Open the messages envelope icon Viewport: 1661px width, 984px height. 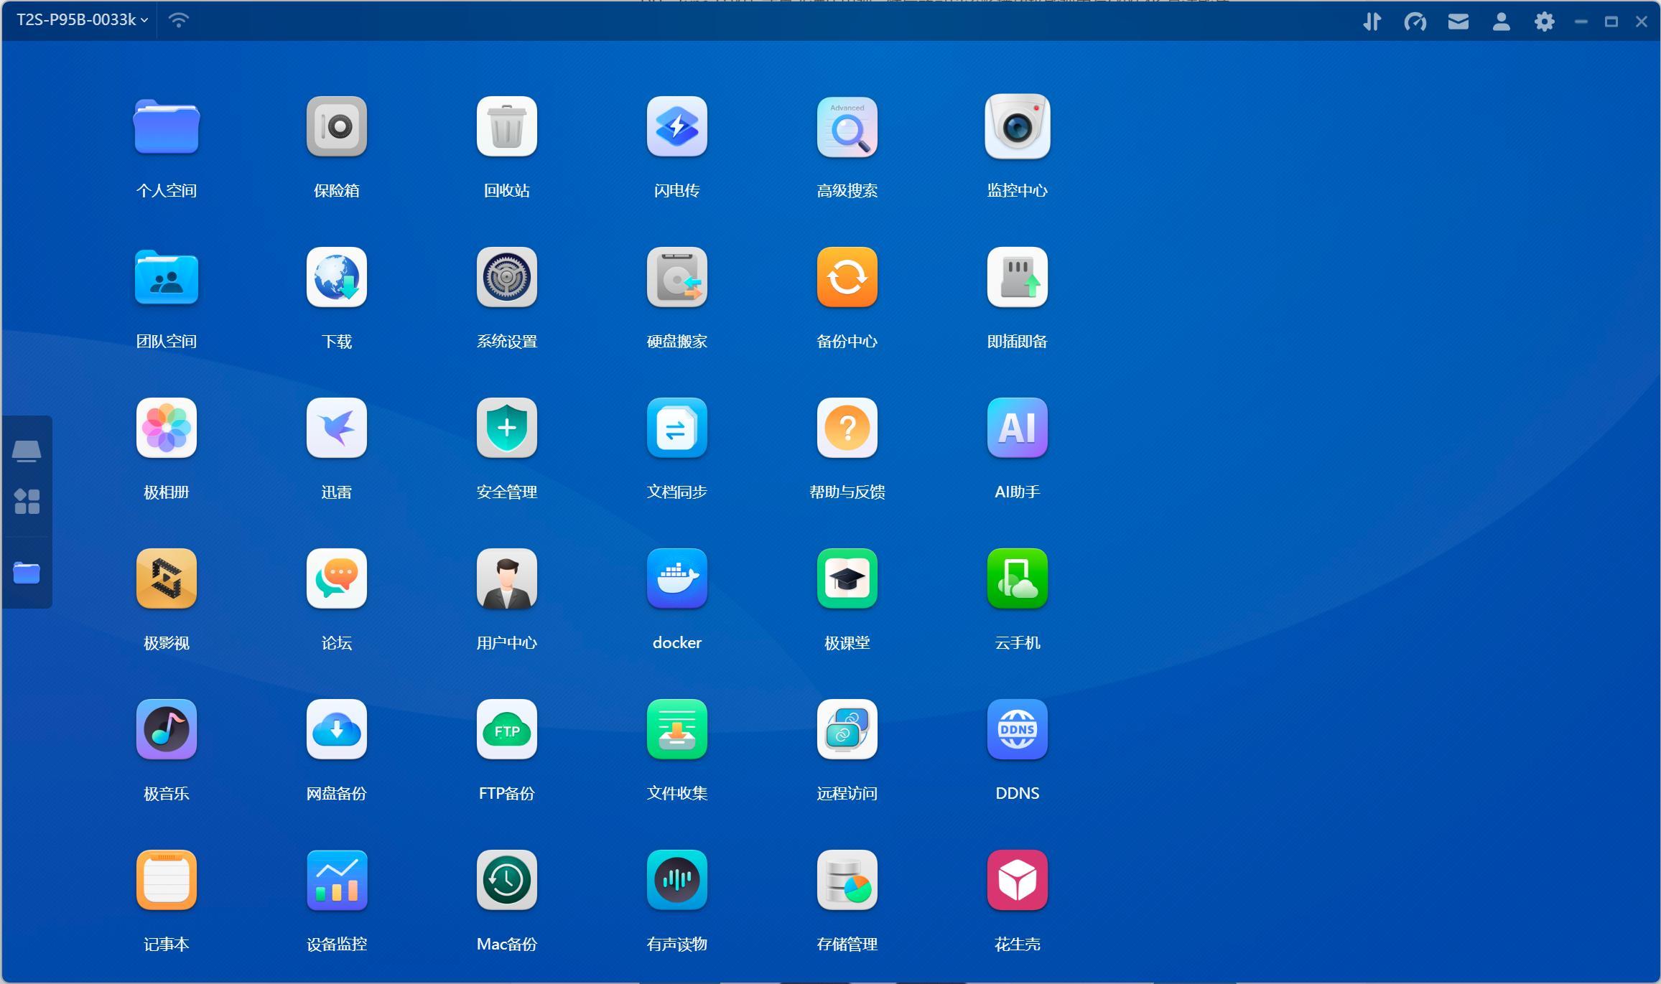pos(1458,22)
